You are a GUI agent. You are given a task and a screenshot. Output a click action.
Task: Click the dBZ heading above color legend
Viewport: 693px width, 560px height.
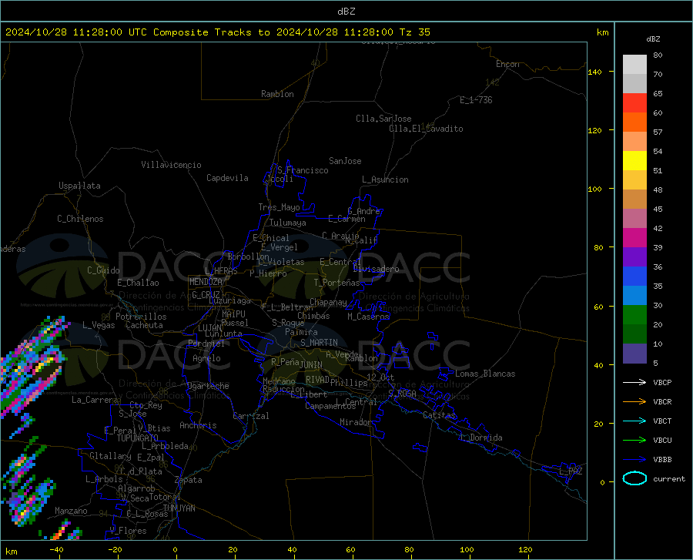coord(653,39)
